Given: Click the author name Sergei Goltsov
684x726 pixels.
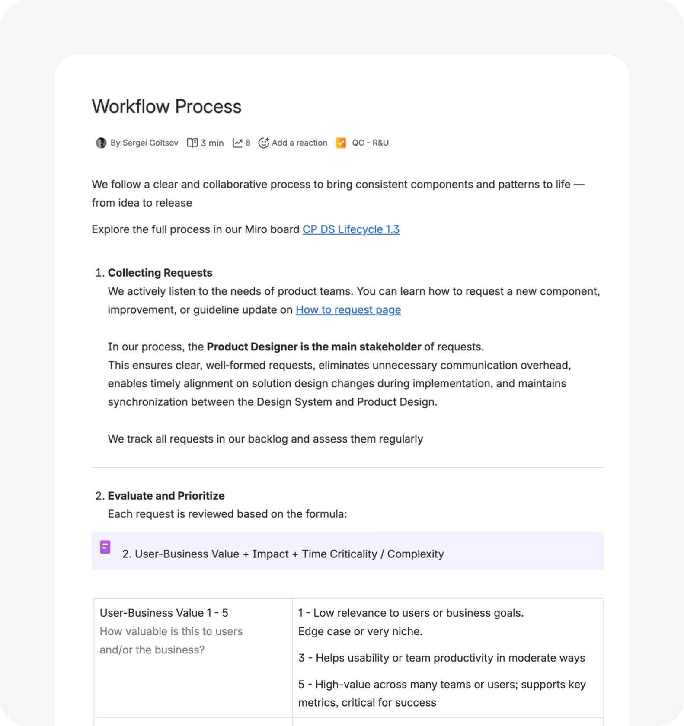Looking at the screenshot, I should [150, 143].
